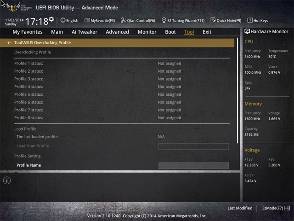
Task: Click the Quick Note notepad icon
Action: click(213, 20)
